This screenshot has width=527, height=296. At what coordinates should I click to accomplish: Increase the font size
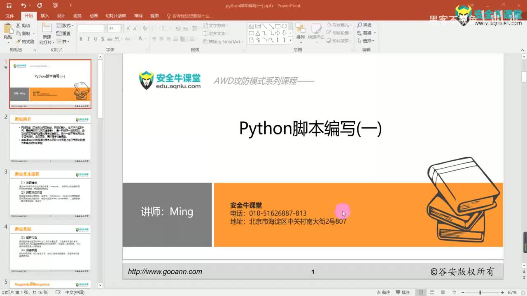[129, 28]
